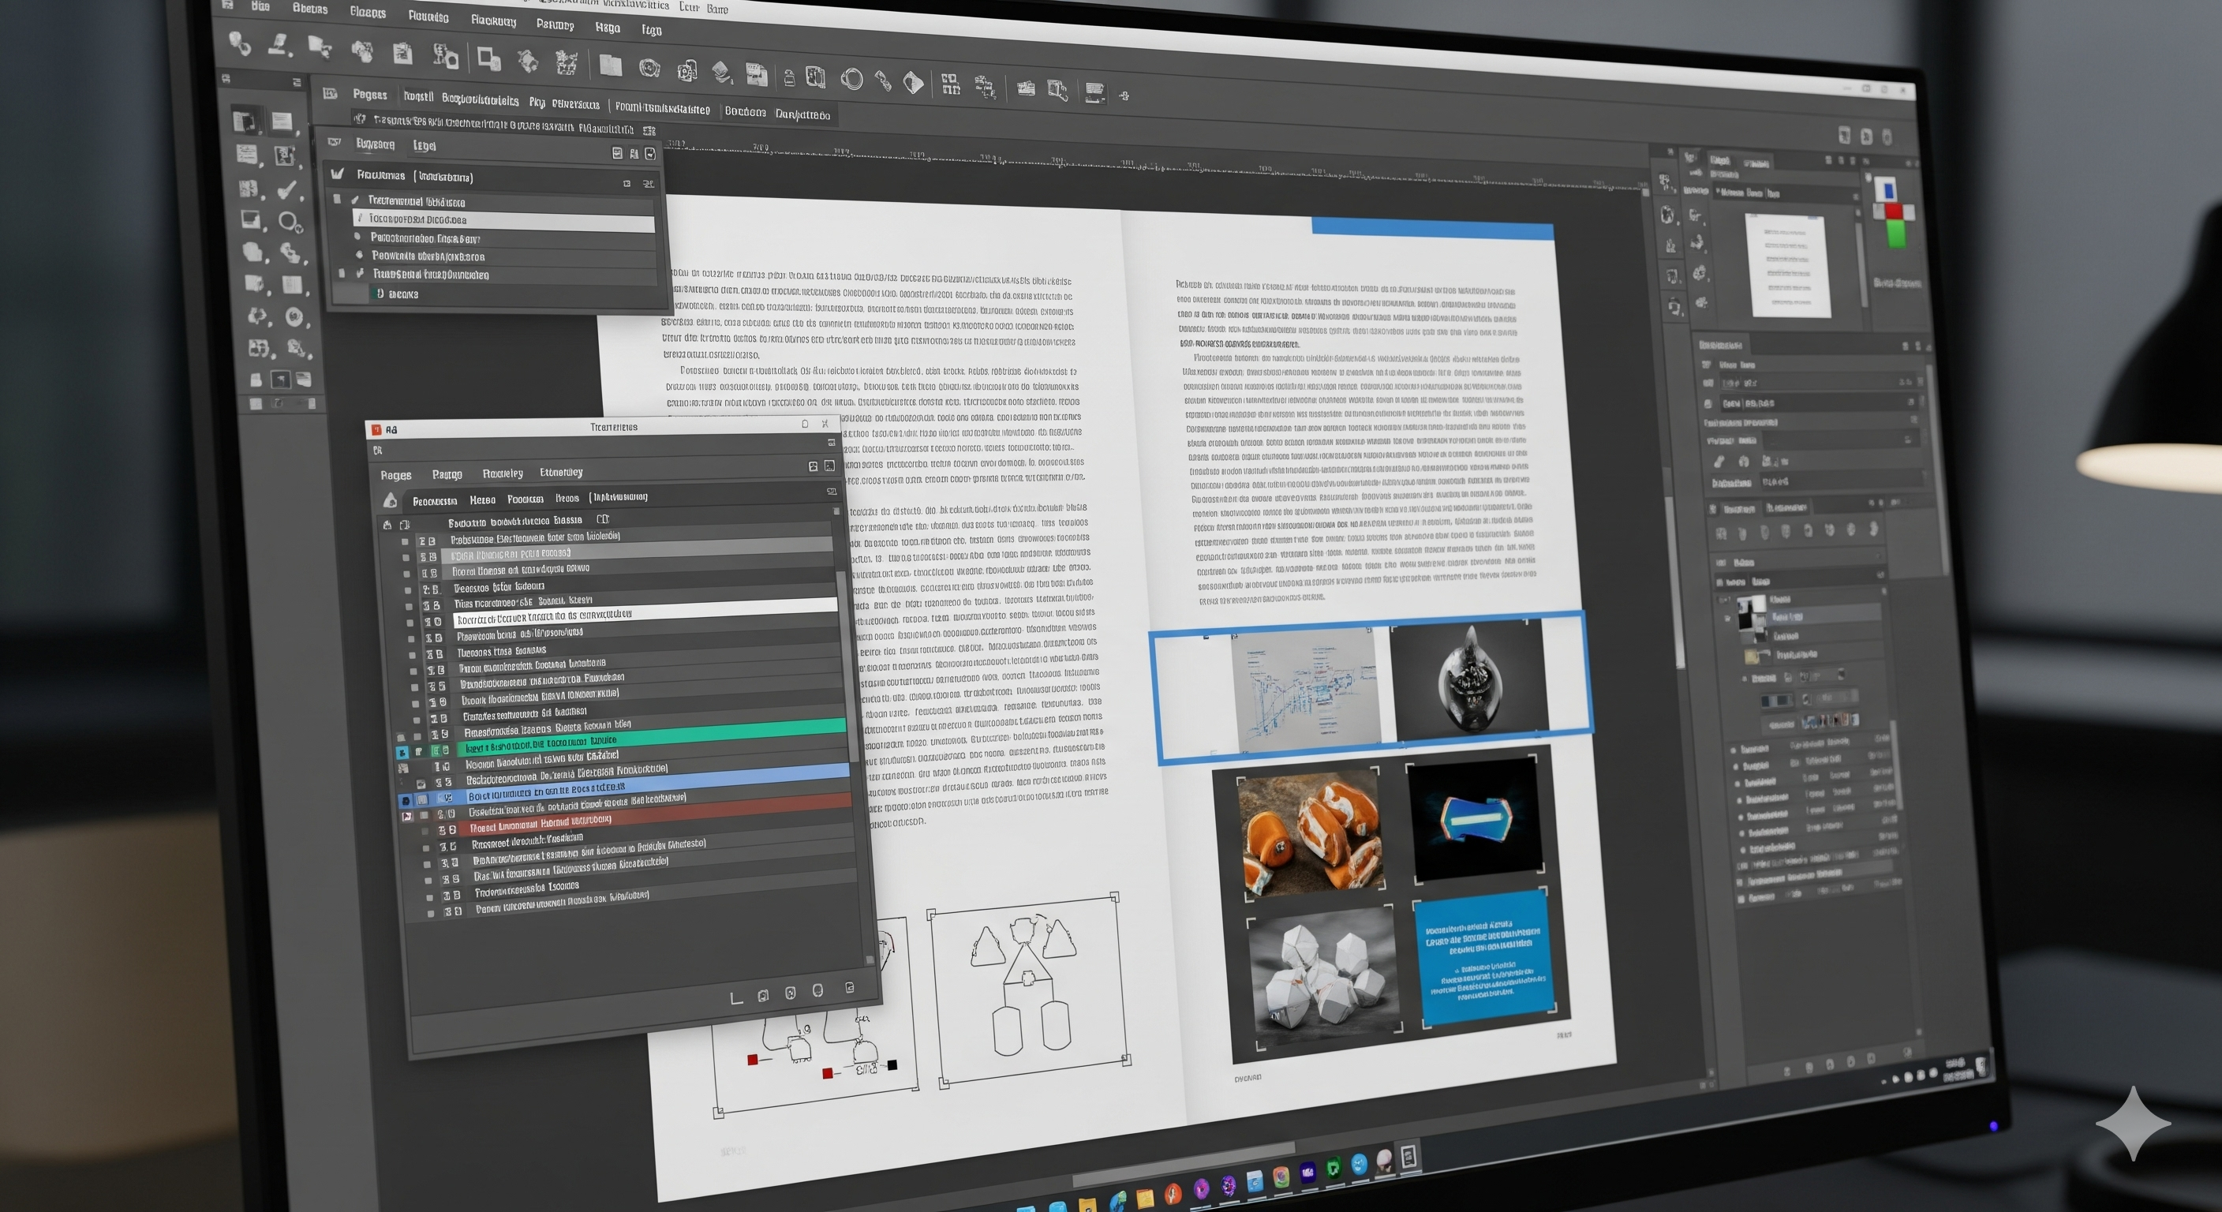
Task: Click the checkmark tool in left toolbox
Action: pos(288,189)
